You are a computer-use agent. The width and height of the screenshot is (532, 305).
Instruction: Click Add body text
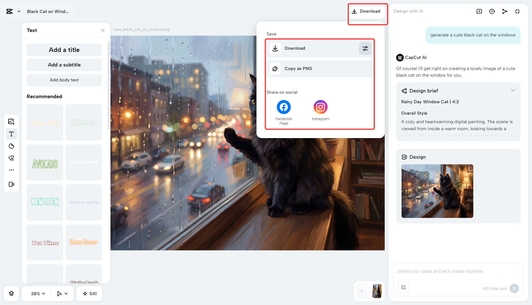(x=64, y=80)
